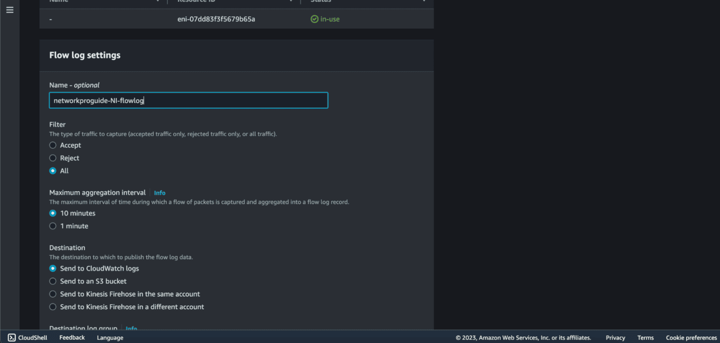The width and height of the screenshot is (720, 343).
Task: Select Kinesis Firehose in the same account
Action: (x=53, y=294)
